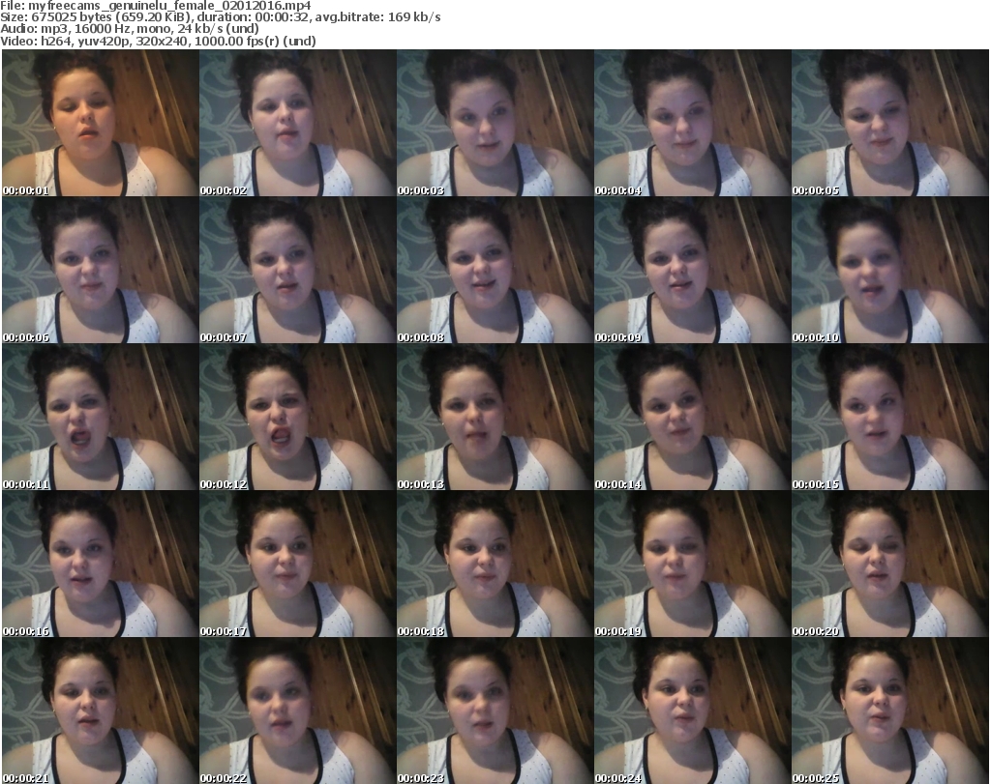Click the Video h264 info line
Screen dimensions: 991x784
pos(158,41)
